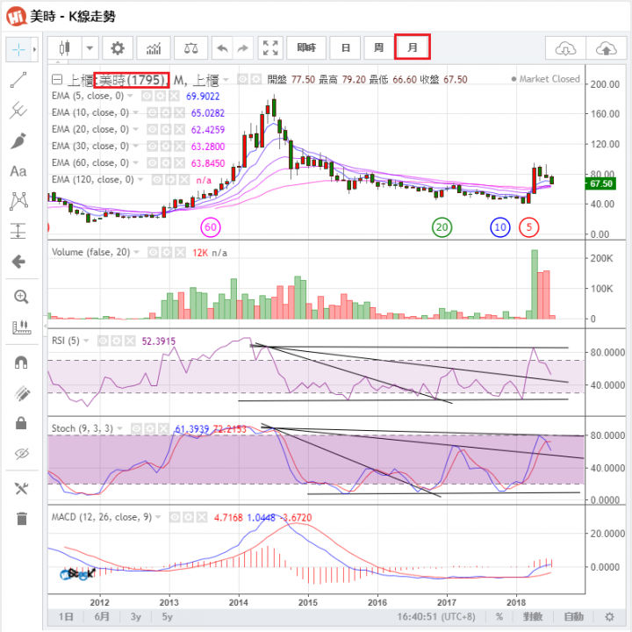This screenshot has width=632, height=632.
Task: Click the green 20 EMA circle marker
Action: tap(442, 227)
